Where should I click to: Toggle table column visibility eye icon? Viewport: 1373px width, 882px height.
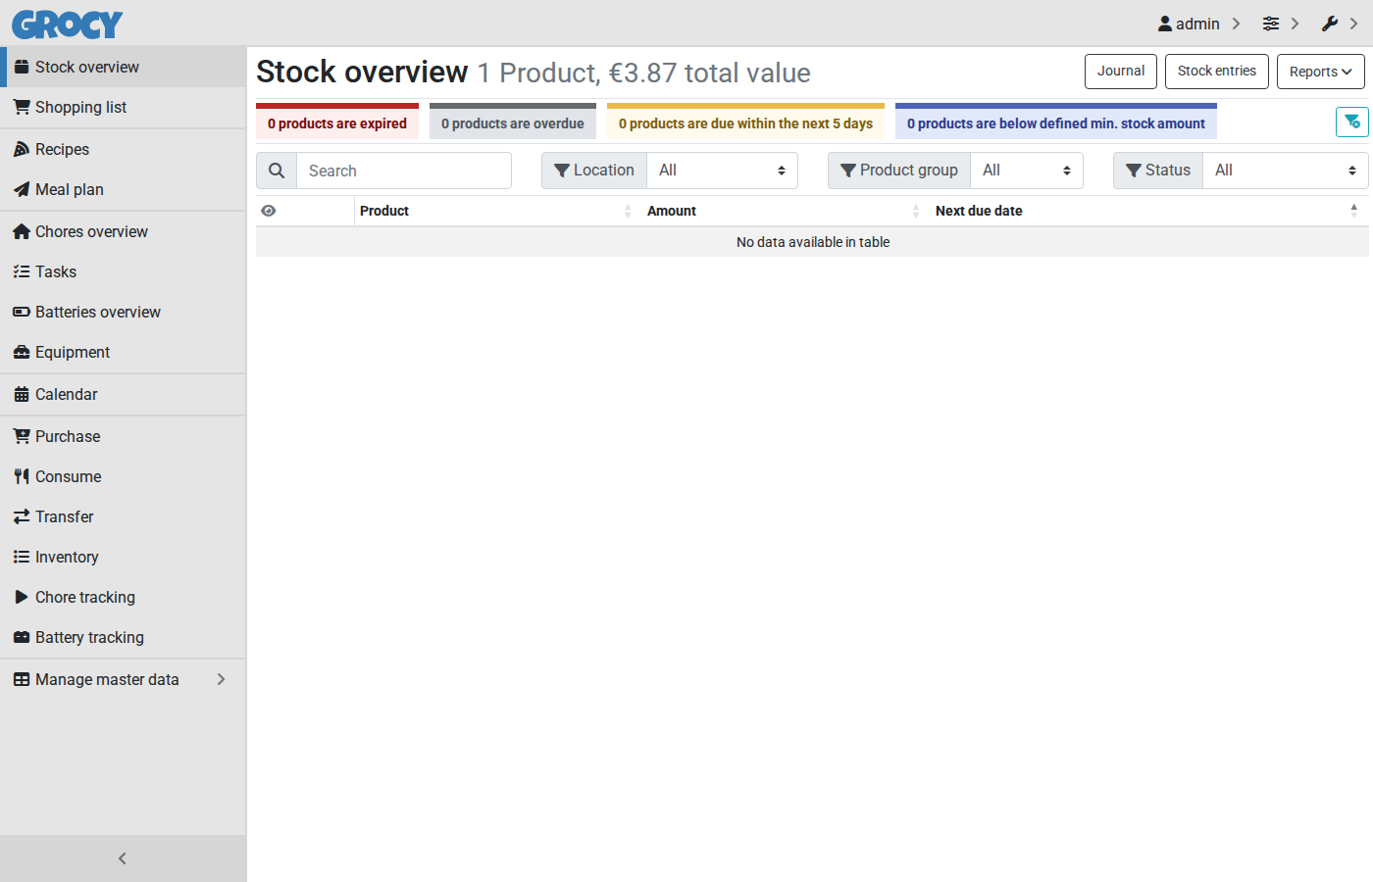click(x=269, y=211)
